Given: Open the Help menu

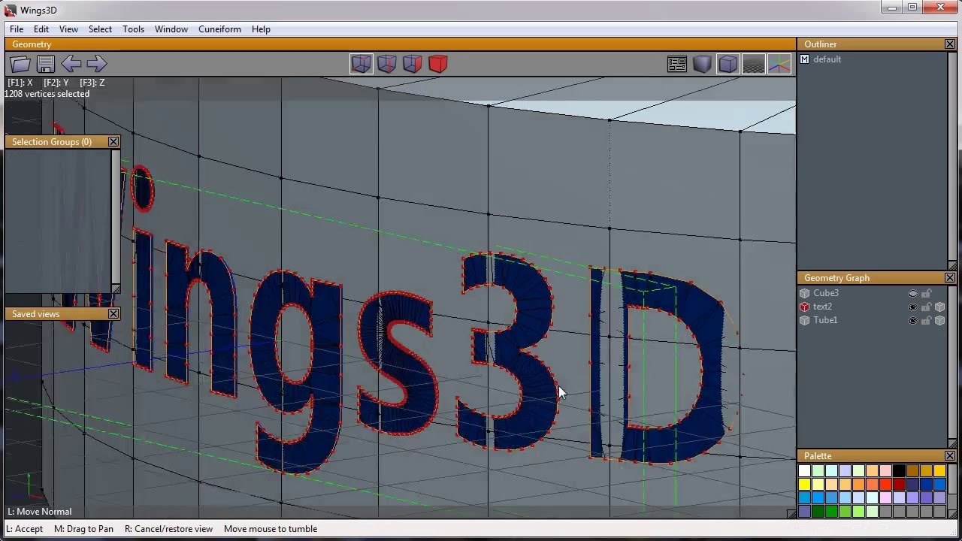Looking at the screenshot, I should (x=261, y=29).
